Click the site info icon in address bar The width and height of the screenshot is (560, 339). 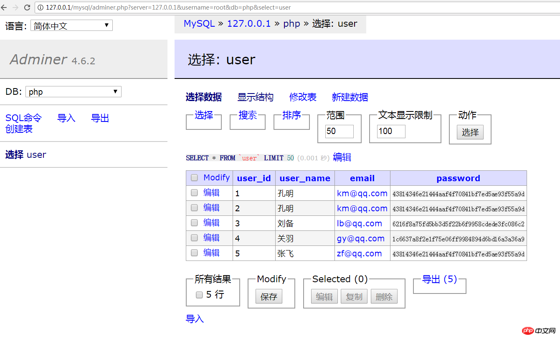[x=41, y=8]
